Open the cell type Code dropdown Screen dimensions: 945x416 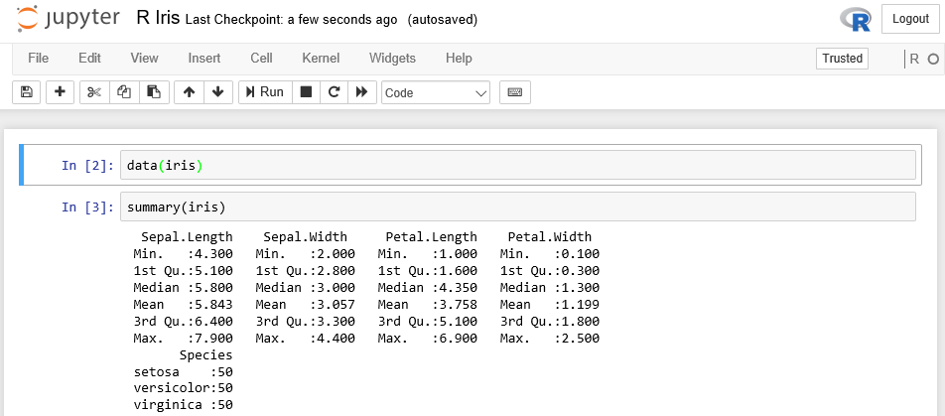point(436,92)
